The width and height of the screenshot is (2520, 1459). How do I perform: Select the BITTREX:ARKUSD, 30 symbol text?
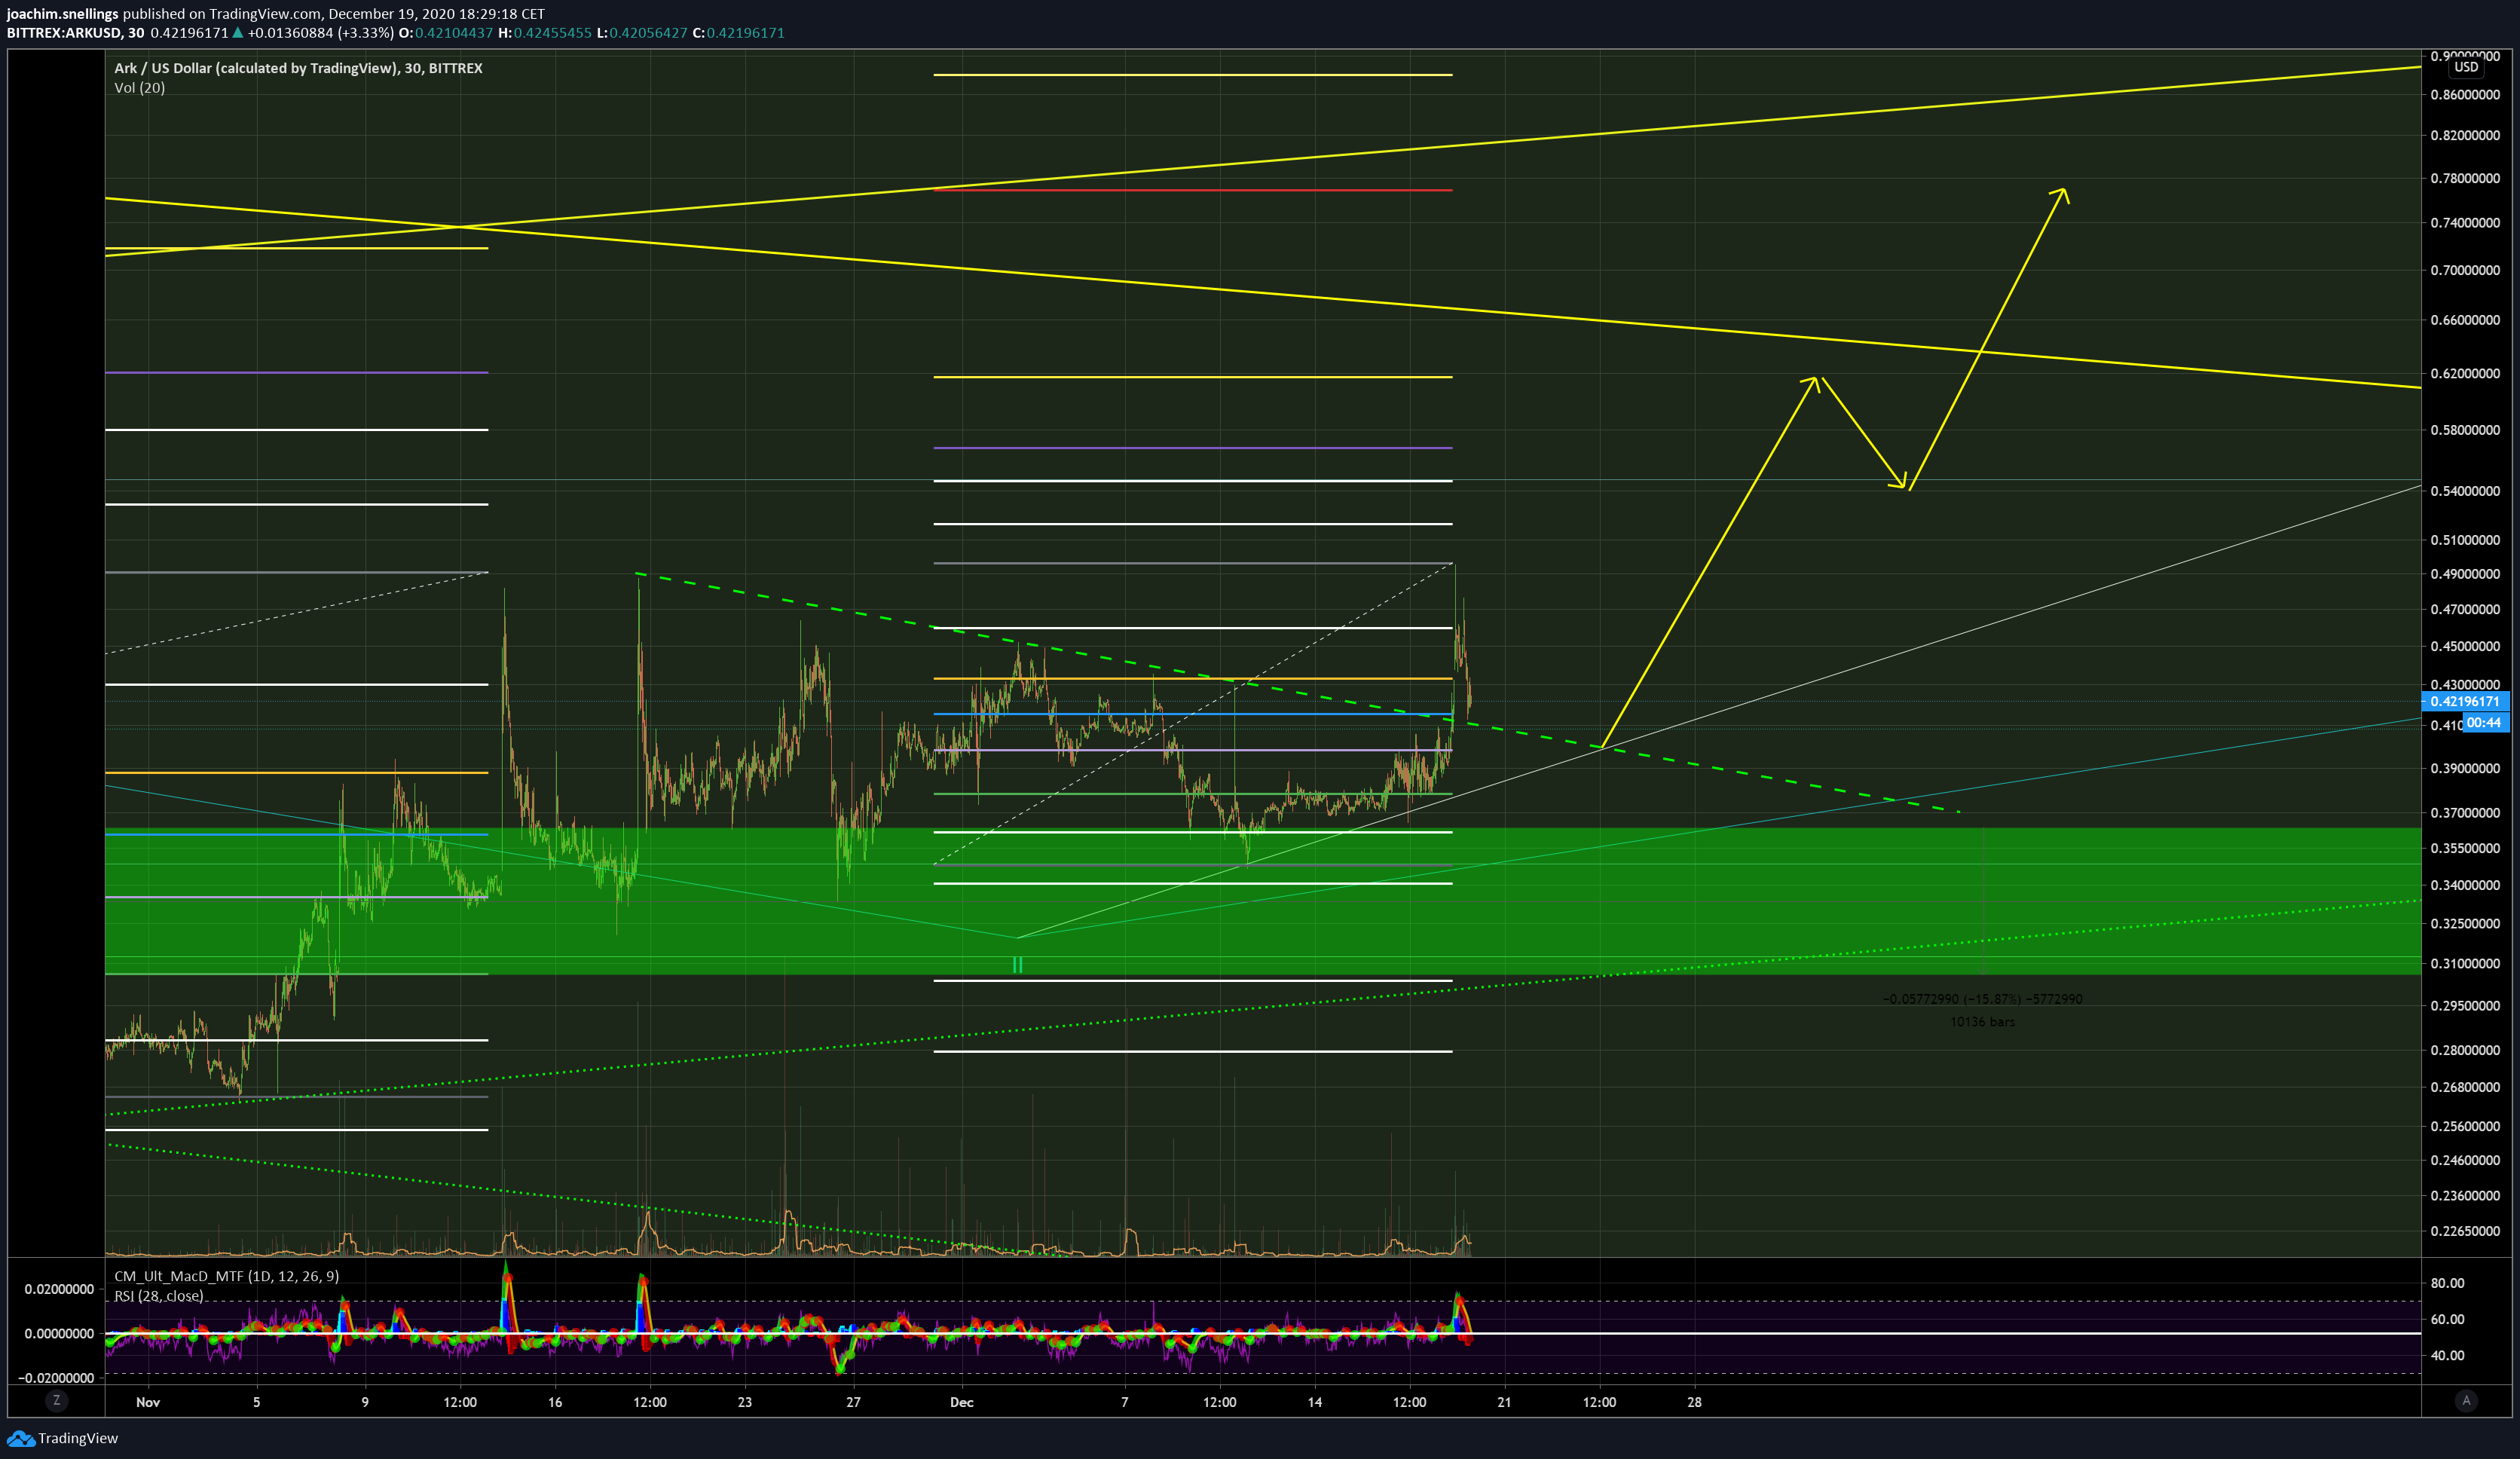point(75,33)
